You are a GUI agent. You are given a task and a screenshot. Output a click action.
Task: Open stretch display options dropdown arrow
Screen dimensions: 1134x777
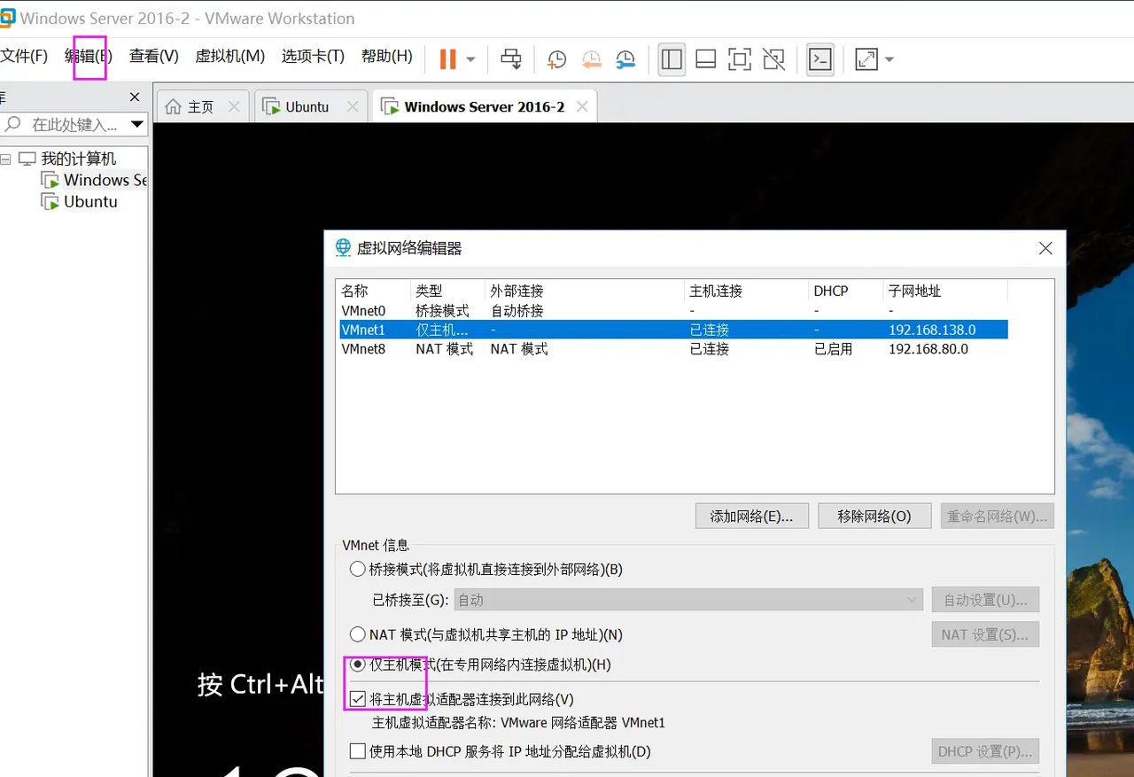tap(889, 59)
